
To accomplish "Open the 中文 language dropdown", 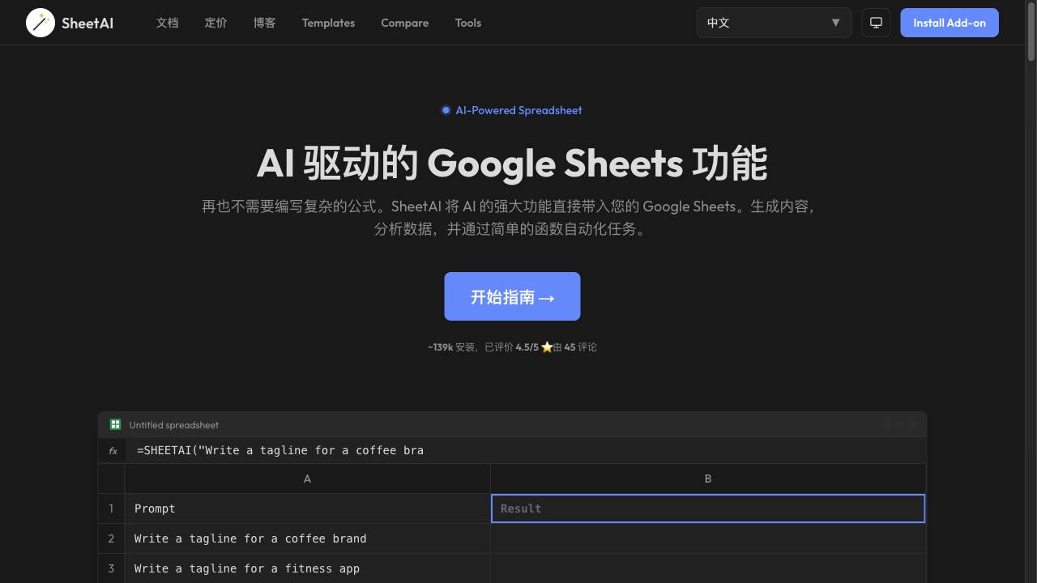I will [774, 23].
